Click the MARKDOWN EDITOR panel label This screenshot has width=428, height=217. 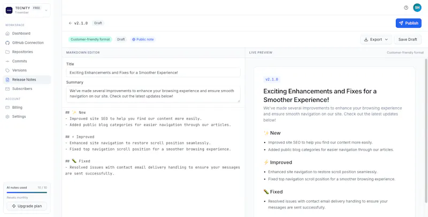click(83, 53)
